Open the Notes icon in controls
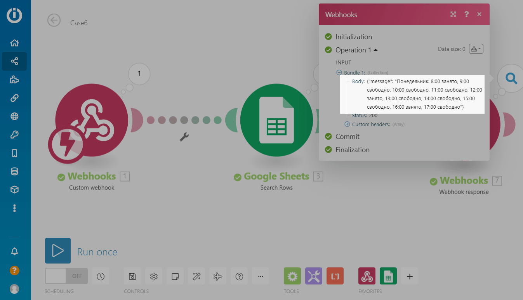 (x=175, y=276)
